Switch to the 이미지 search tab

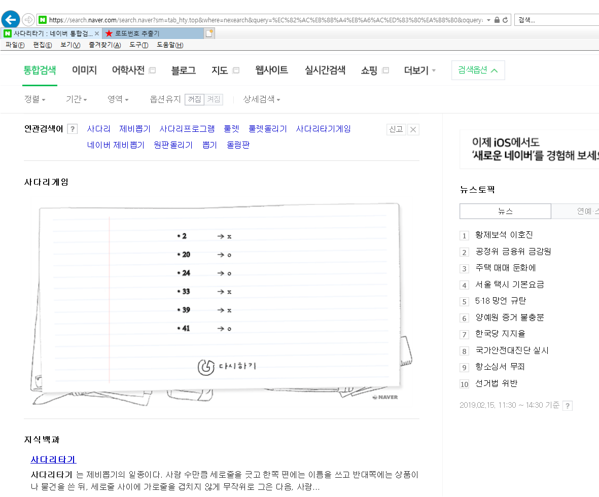click(x=84, y=70)
